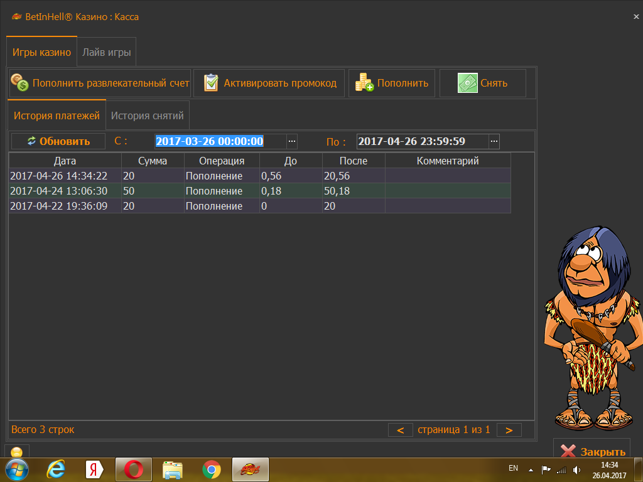Open Google Chrome from taskbar

pyautogui.click(x=212, y=469)
